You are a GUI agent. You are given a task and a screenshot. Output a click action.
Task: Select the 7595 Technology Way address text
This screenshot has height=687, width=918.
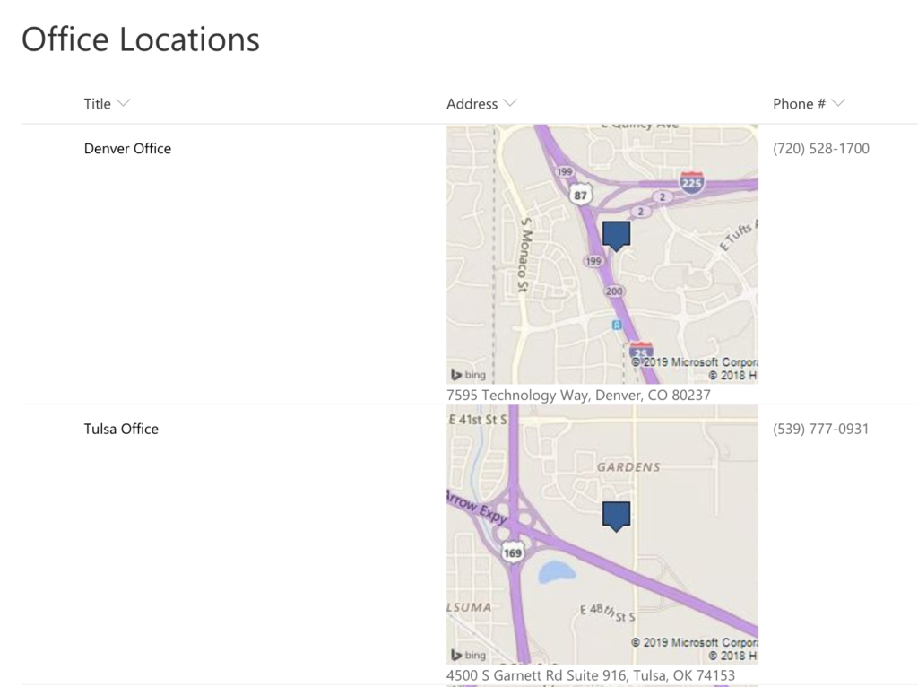pos(578,395)
